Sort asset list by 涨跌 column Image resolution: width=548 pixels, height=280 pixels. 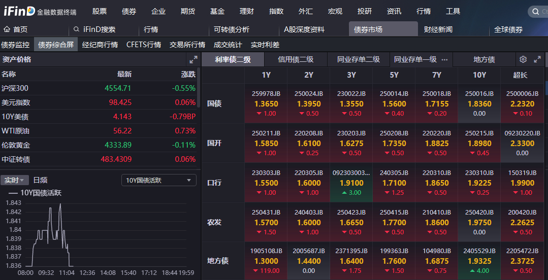click(x=188, y=74)
